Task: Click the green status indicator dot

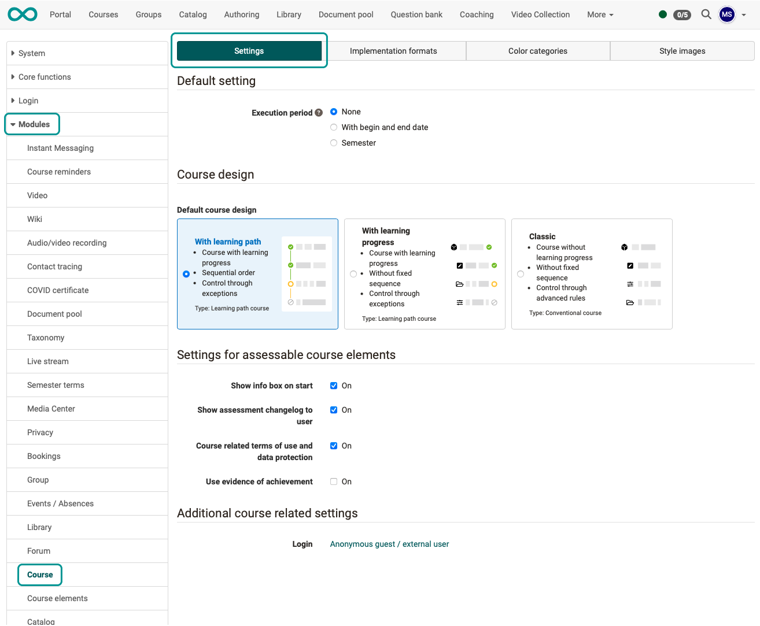Action: tap(662, 14)
